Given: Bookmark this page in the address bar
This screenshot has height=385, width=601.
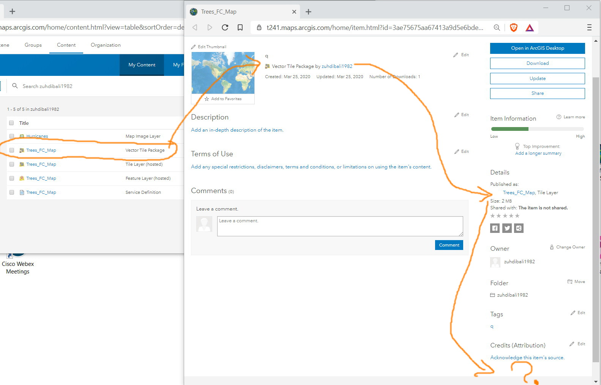Looking at the screenshot, I should pos(240,27).
